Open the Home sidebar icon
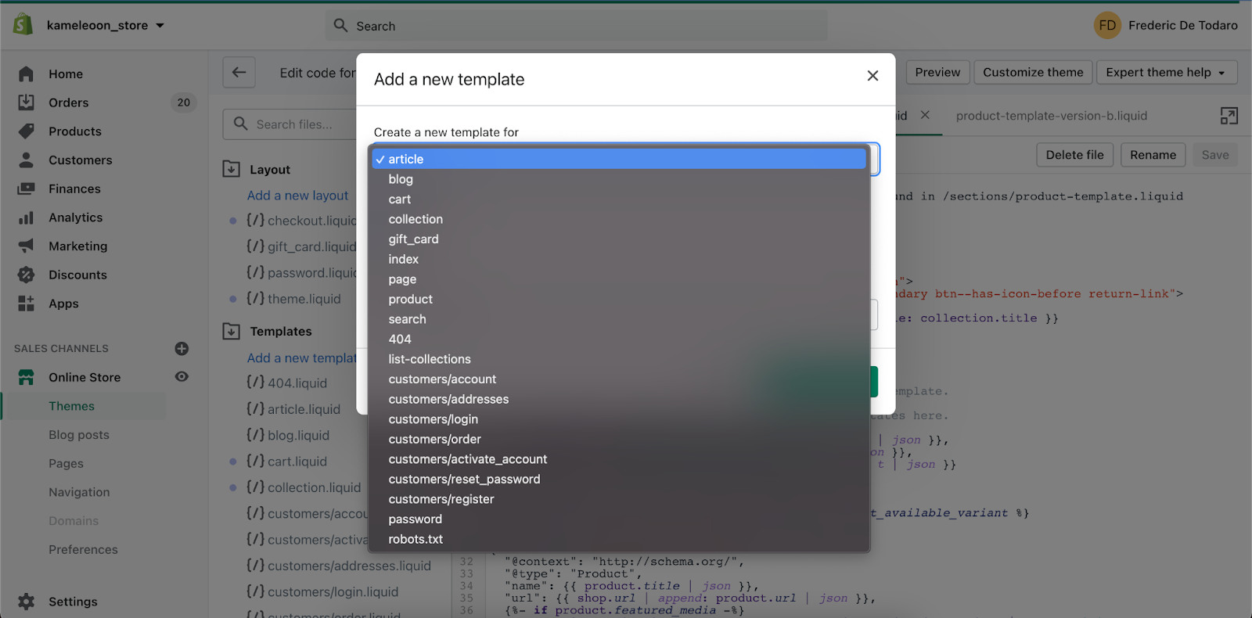The width and height of the screenshot is (1252, 618). tap(26, 74)
